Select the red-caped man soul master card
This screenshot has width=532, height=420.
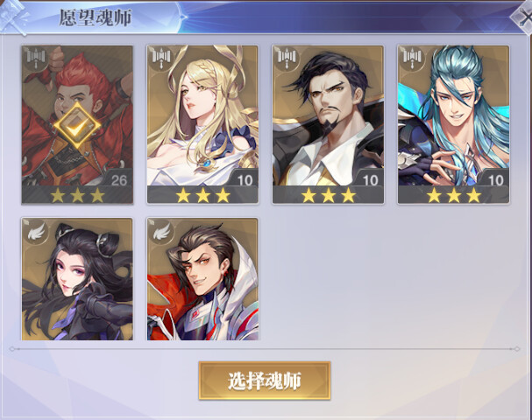pos(202,279)
